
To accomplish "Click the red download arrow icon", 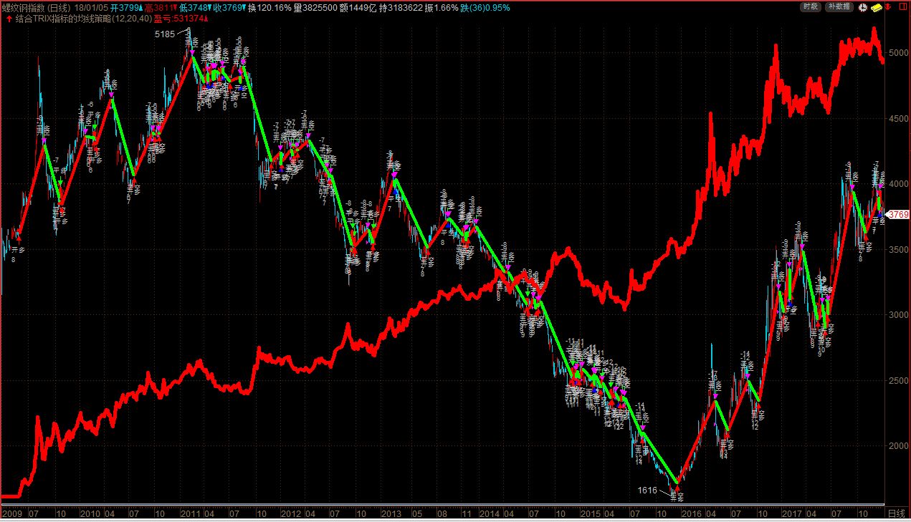I will pos(888,7).
